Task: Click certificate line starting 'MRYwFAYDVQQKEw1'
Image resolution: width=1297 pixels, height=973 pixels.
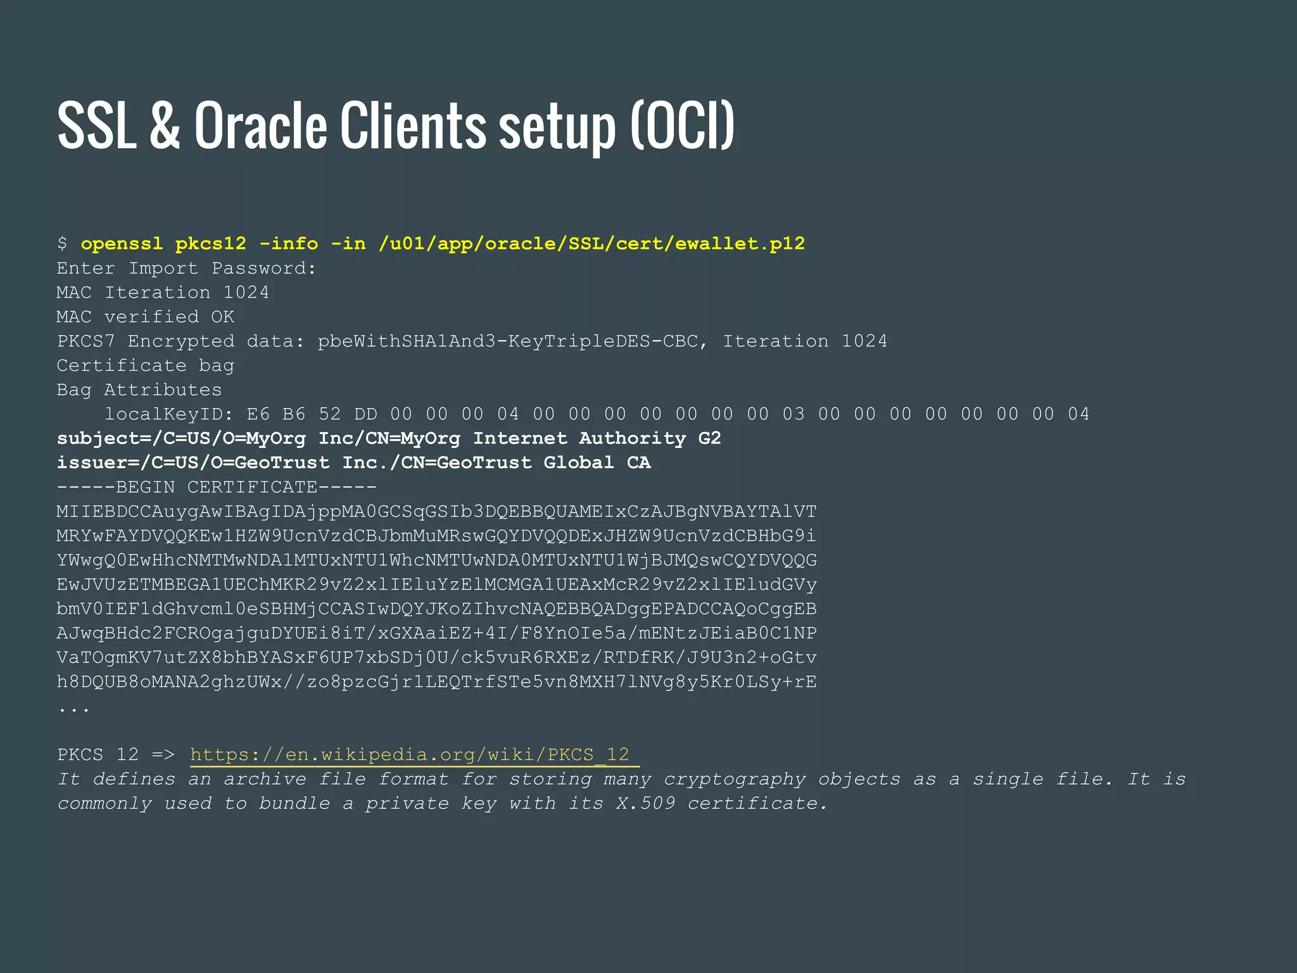Action: (x=436, y=536)
